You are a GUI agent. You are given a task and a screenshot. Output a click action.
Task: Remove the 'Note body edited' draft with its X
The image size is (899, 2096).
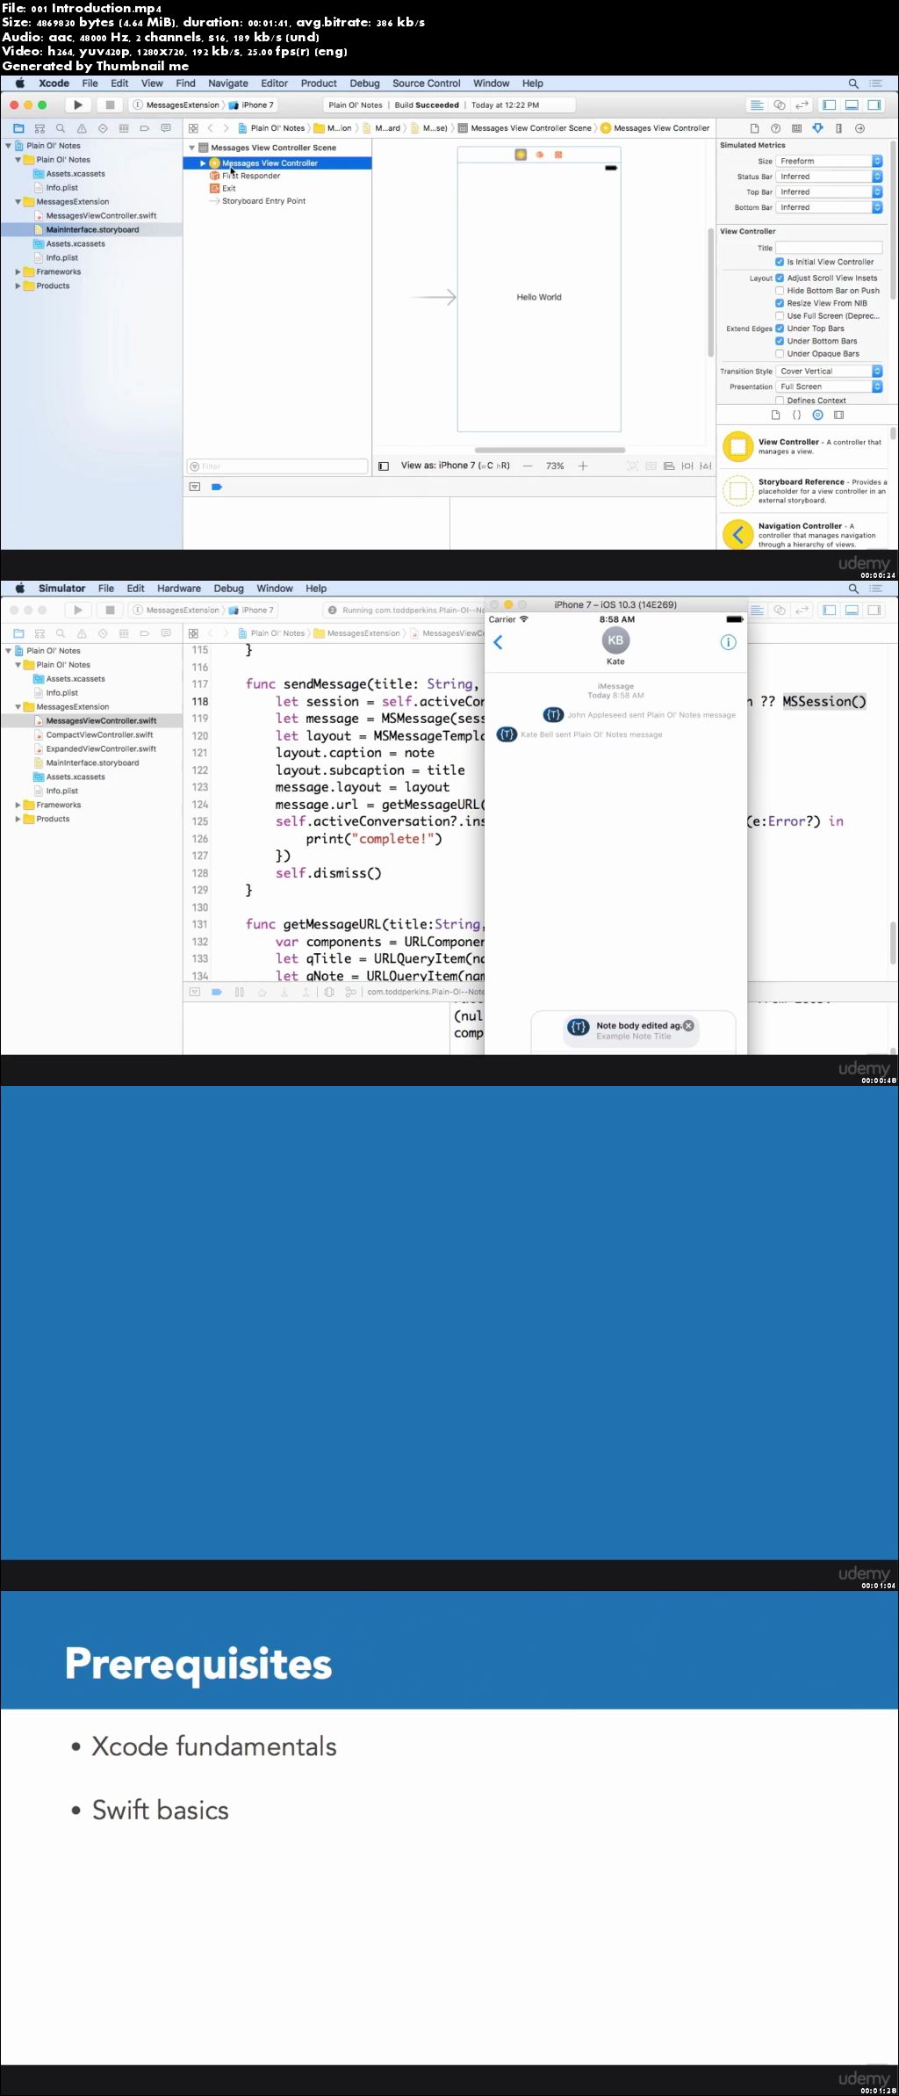688,1025
